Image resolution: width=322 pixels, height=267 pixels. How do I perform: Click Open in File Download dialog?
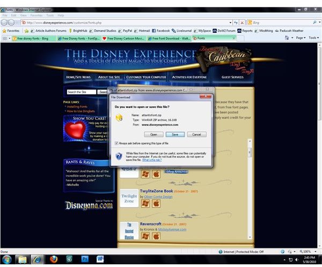click(153, 135)
